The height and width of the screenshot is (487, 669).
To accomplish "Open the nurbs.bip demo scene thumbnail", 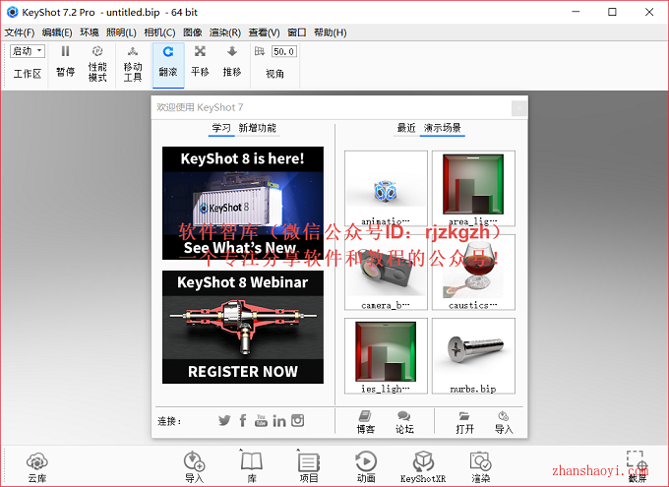I will click(473, 355).
